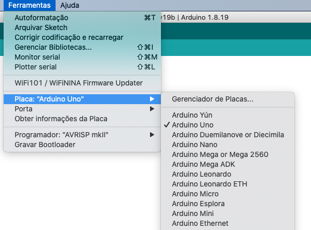
Task: Open the Plotter serial
Action: (x=82, y=67)
